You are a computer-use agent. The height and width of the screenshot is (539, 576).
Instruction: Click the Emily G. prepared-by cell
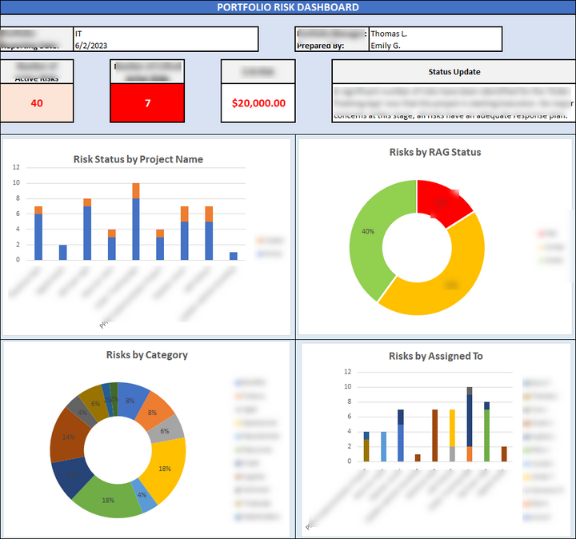point(434,46)
